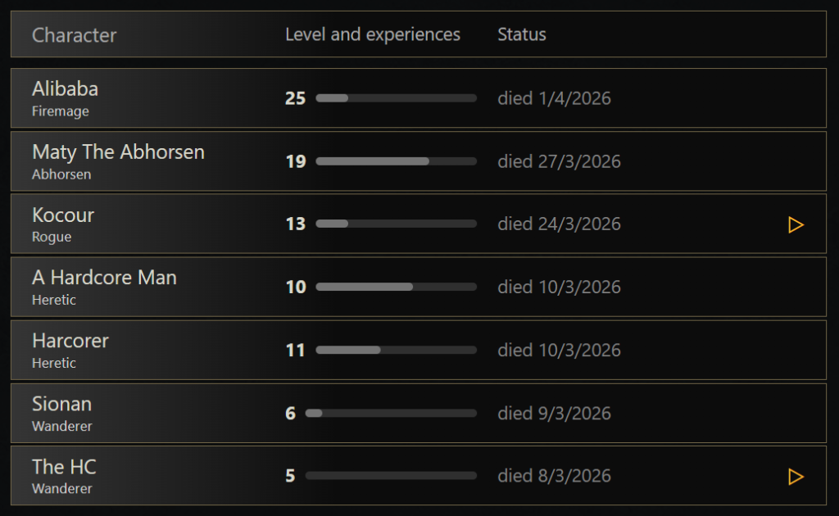
Task: Choose the Harcorer character name
Action: coord(70,341)
